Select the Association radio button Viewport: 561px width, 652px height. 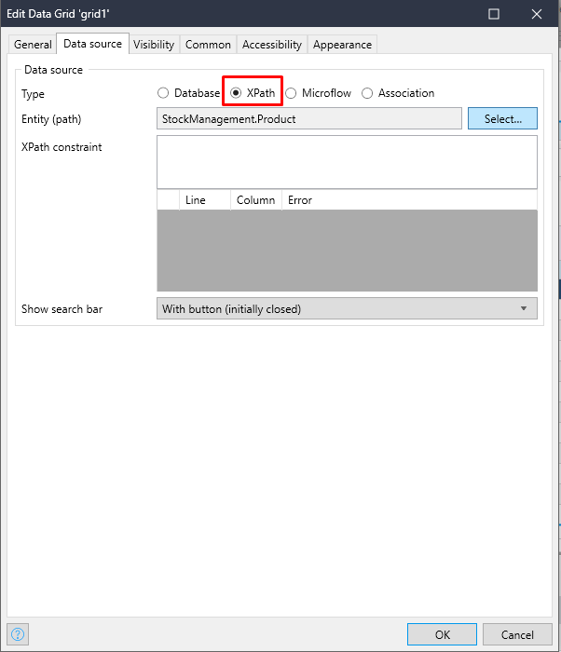[368, 93]
